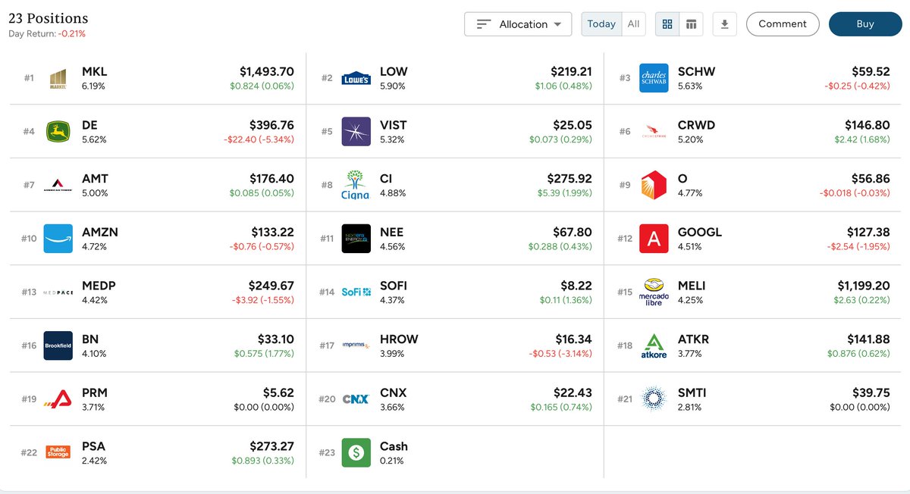Switch to grid card view

tap(667, 24)
